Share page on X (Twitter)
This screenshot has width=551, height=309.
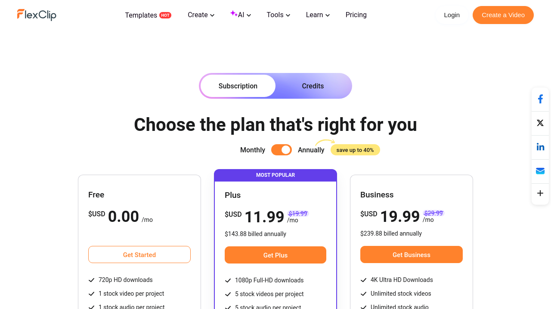[x=540, y=123]
